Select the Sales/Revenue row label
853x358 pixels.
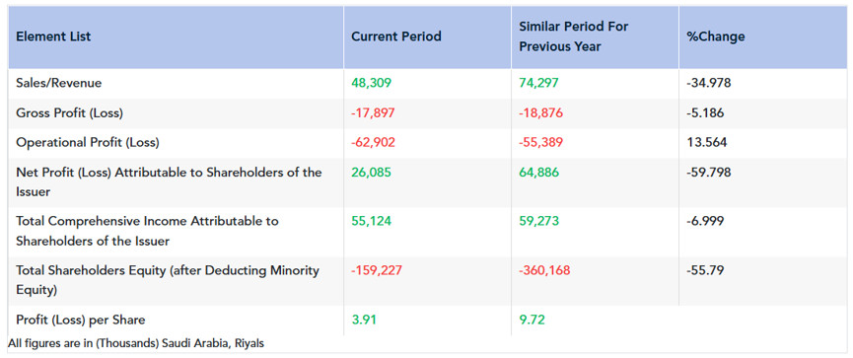(x=59, y=83)
